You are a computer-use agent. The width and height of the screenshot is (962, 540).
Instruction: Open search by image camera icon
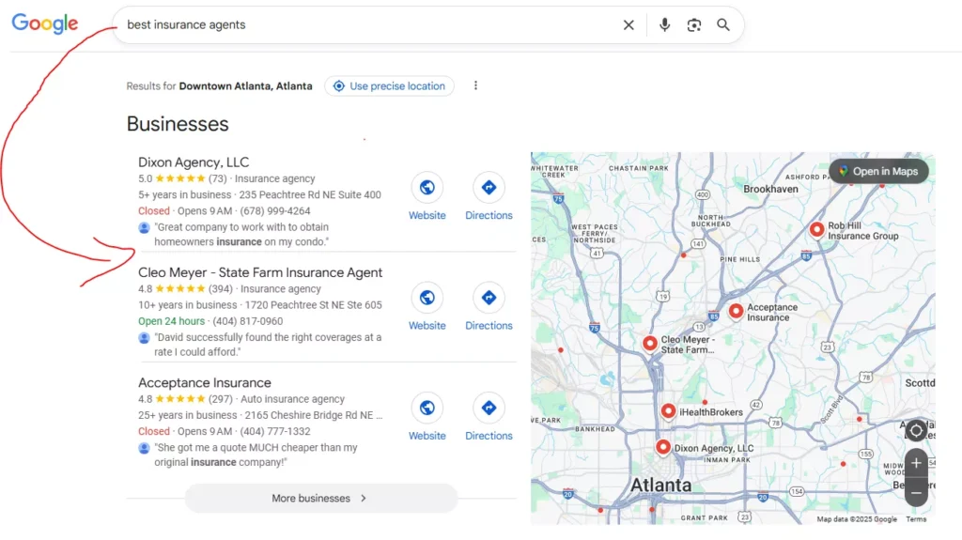pyautogui.click(x=694, y=24)
